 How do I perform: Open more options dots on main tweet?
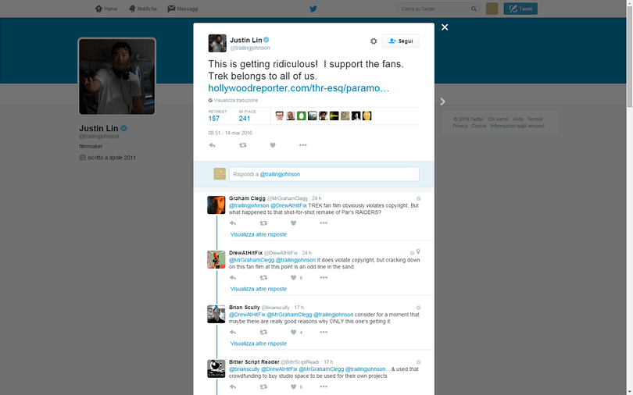click(x=302, y=145)
